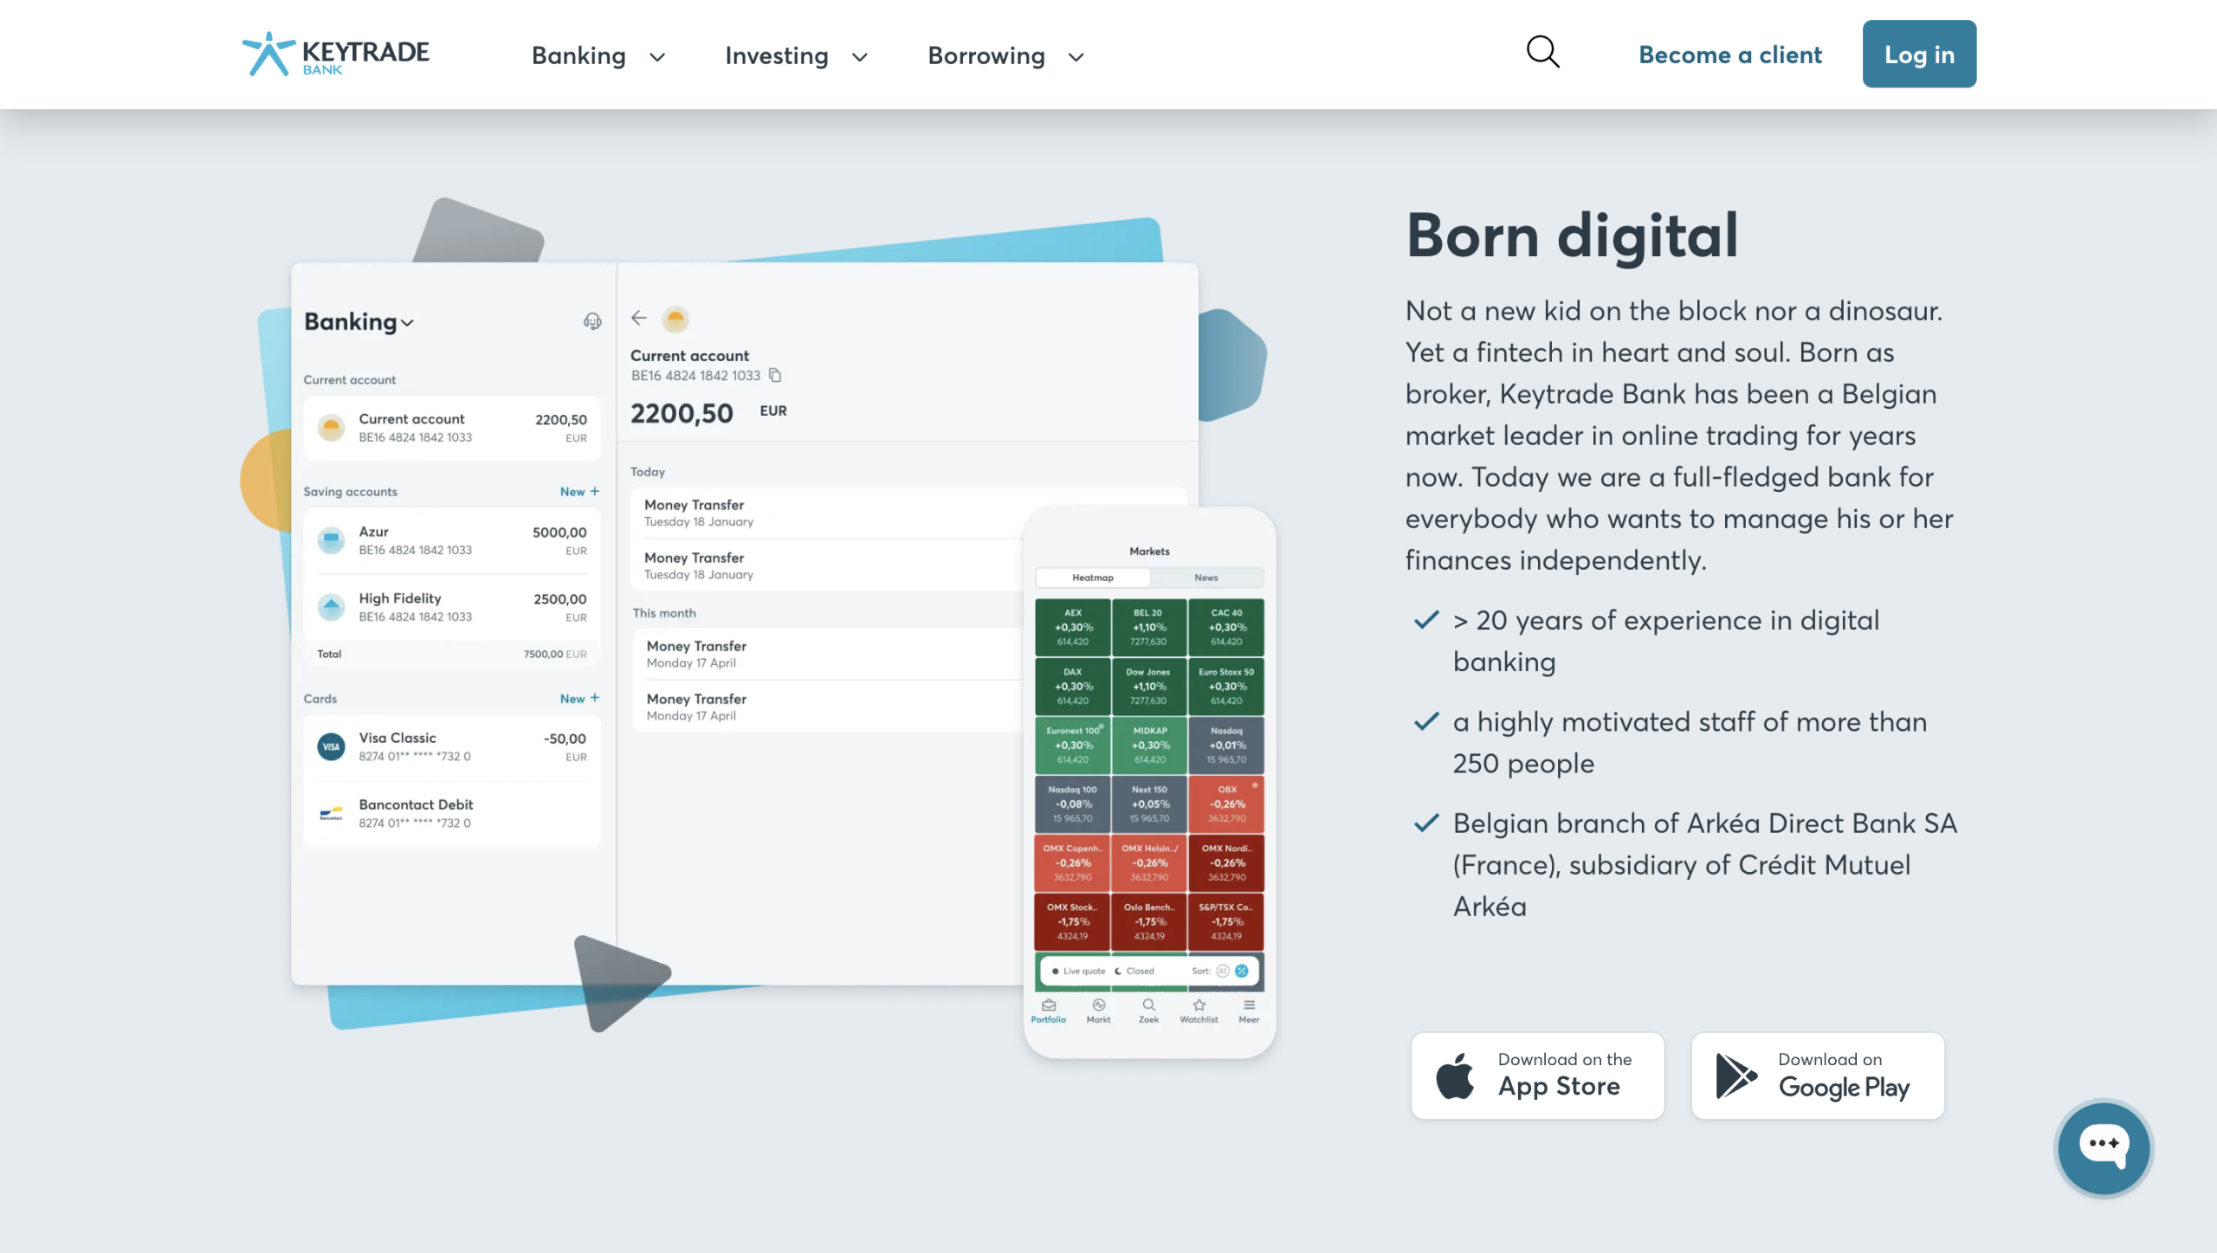This screenshot has width=2217, height=1253.
Task: Click the 2200,50 EUR balance heading
Action: (708, 413)
